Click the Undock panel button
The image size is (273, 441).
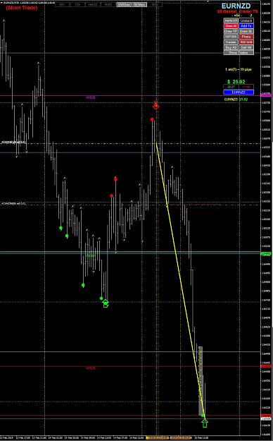pyautogui.click(x=246, y=20)
